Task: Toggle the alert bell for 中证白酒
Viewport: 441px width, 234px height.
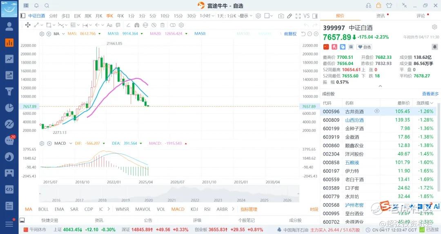Action: tap(434, 47)
